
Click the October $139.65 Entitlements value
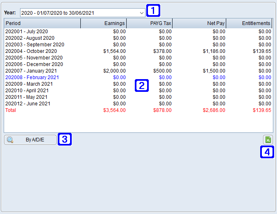point(262,51)
